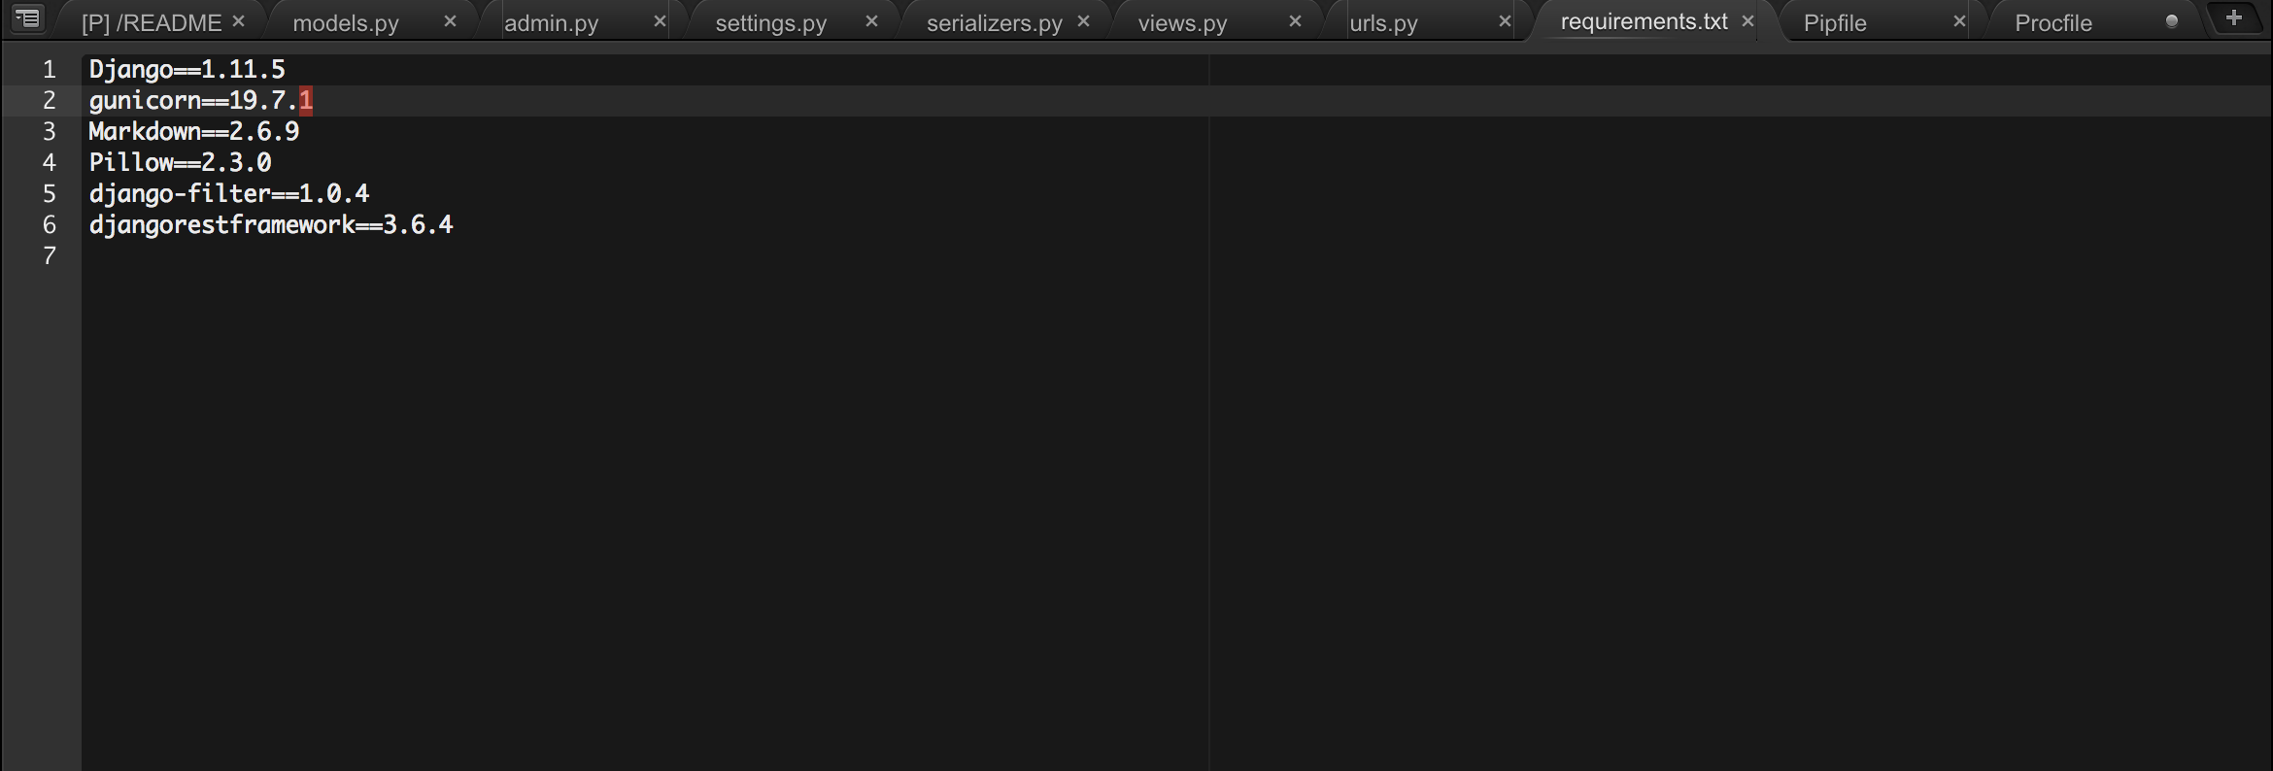2273x771 pixels.
Task: Close the serializers.py tab
Action: [1083, 20]
